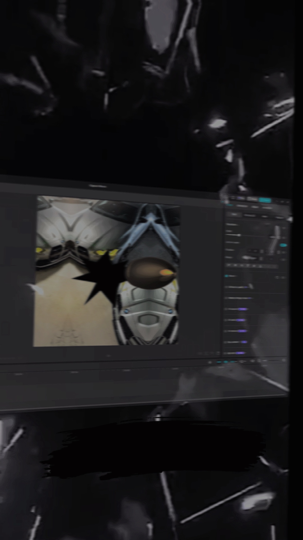Click the keyframe icon beside teal checkbox row
This screenshot has width=303, height=540.
coord(276,277)
